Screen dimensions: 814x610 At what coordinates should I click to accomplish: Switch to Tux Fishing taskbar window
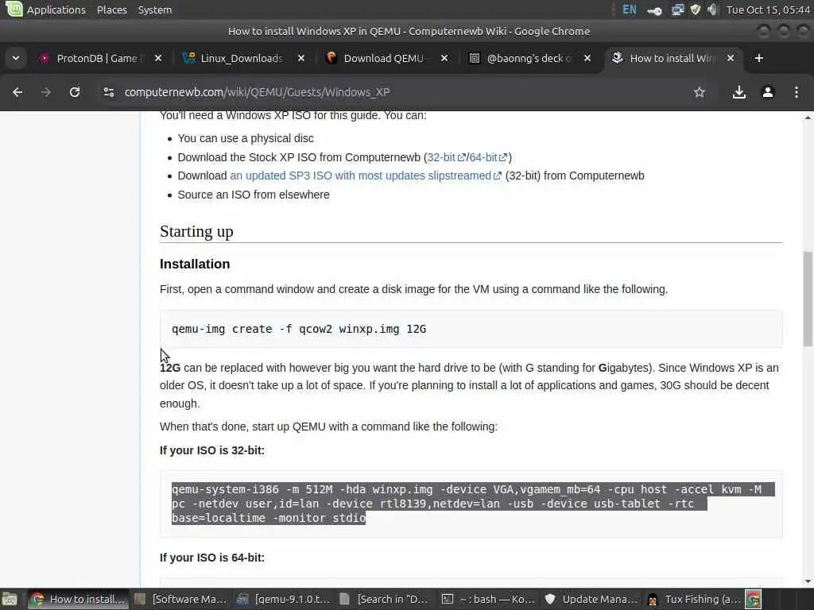click(x=693, y=600)
